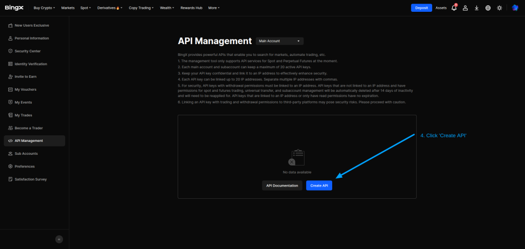Image resolution: width=525 pixels, height=249 pixels.
Task: Click the notification bell icon
Action: pos(454,8)
